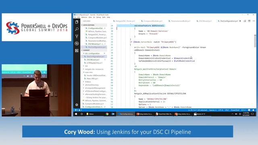
Task: Collapse the SUMMIT workspace section
Action: coord(94,50)
